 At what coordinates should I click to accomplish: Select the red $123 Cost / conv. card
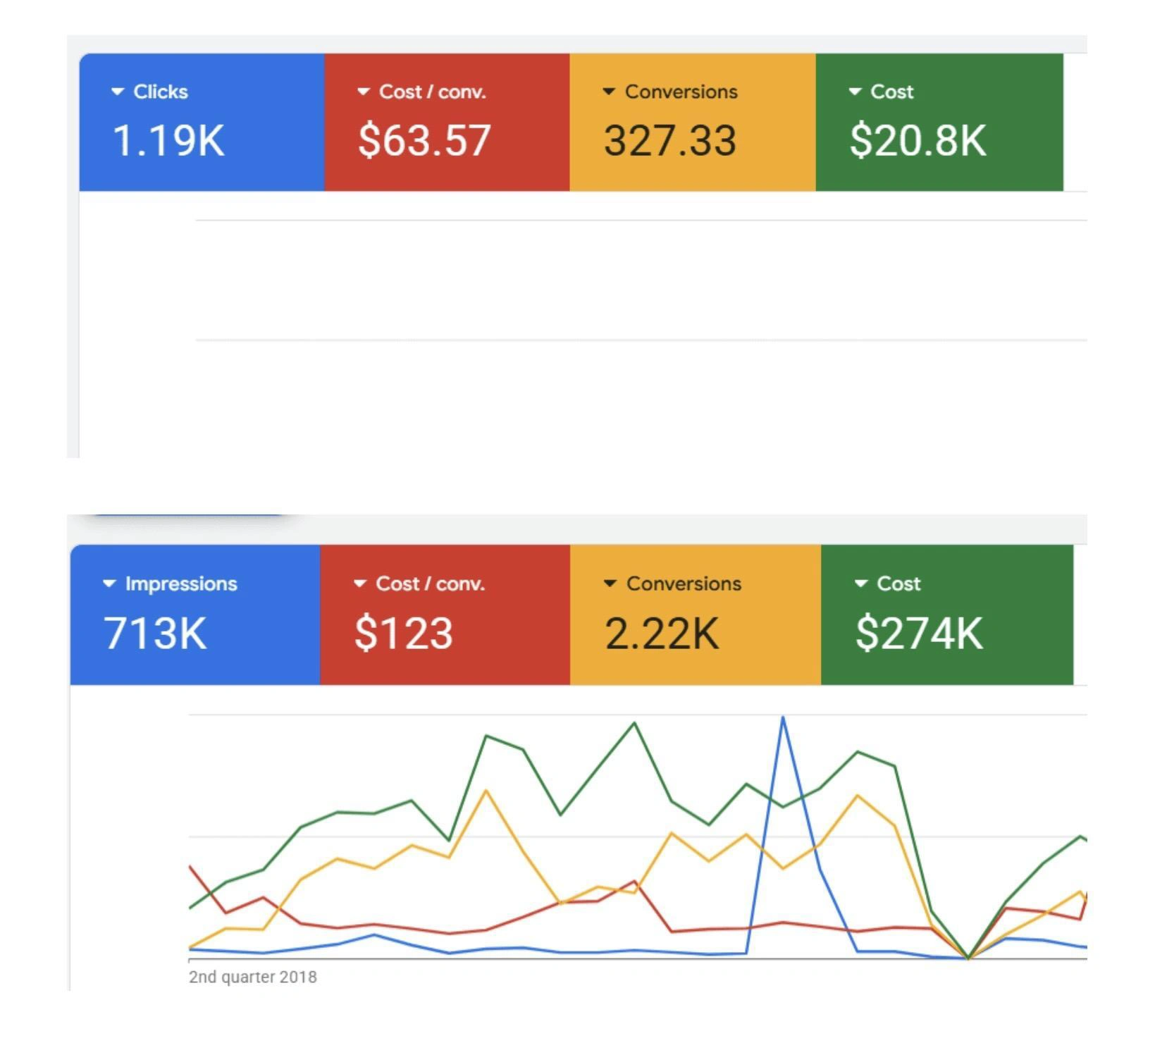(445, 615)
